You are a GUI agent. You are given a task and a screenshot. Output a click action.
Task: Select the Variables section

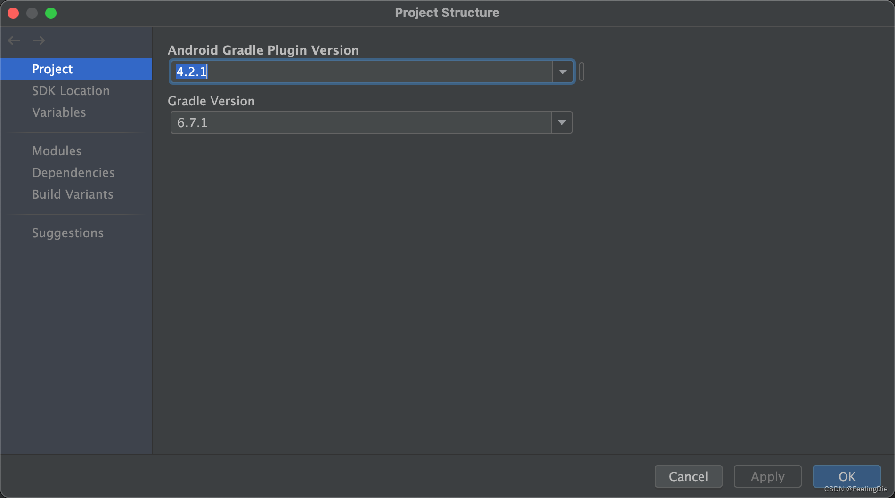tap(58, 112)
